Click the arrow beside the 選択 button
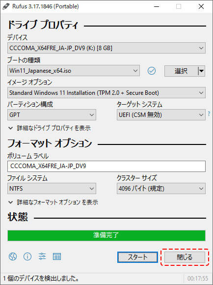Screen dimensions: 213x285 pos(201,71)
